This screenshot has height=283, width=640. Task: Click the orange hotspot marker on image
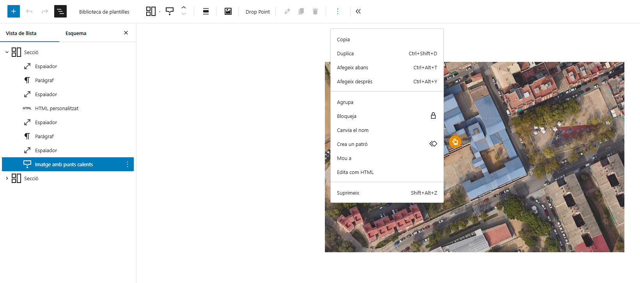(455, 141)
